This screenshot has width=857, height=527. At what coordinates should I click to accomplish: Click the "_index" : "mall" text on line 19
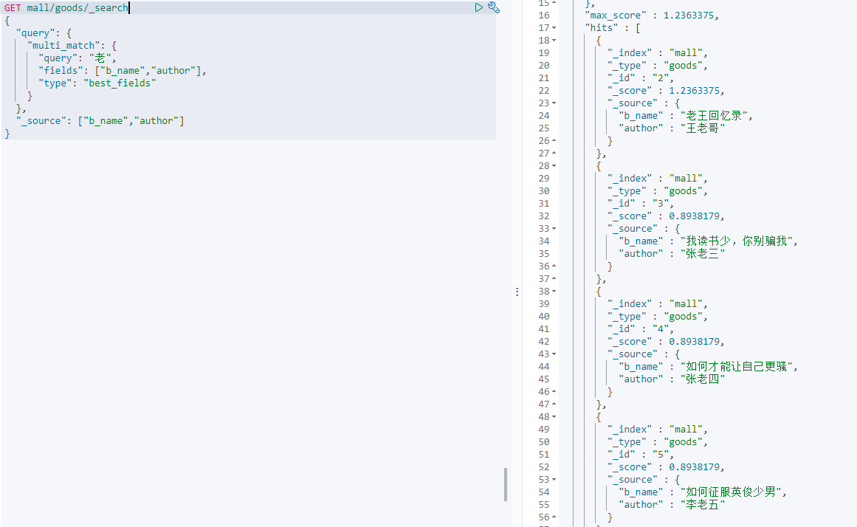(x=658, y=53)
